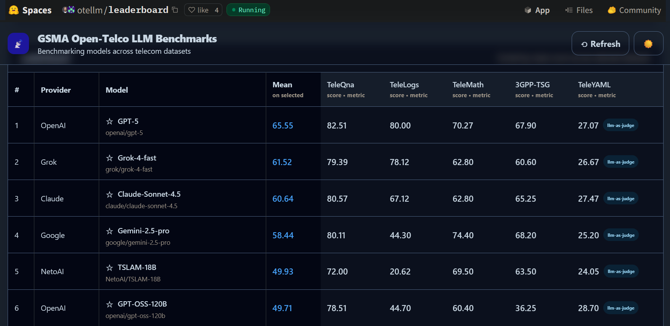The image size is (670, 326).
Task: Star the Gemini-2.5-pro model
Action: [109, 231]
